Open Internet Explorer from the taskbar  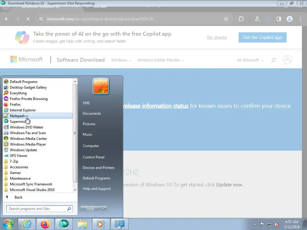[x=26, y=224]
